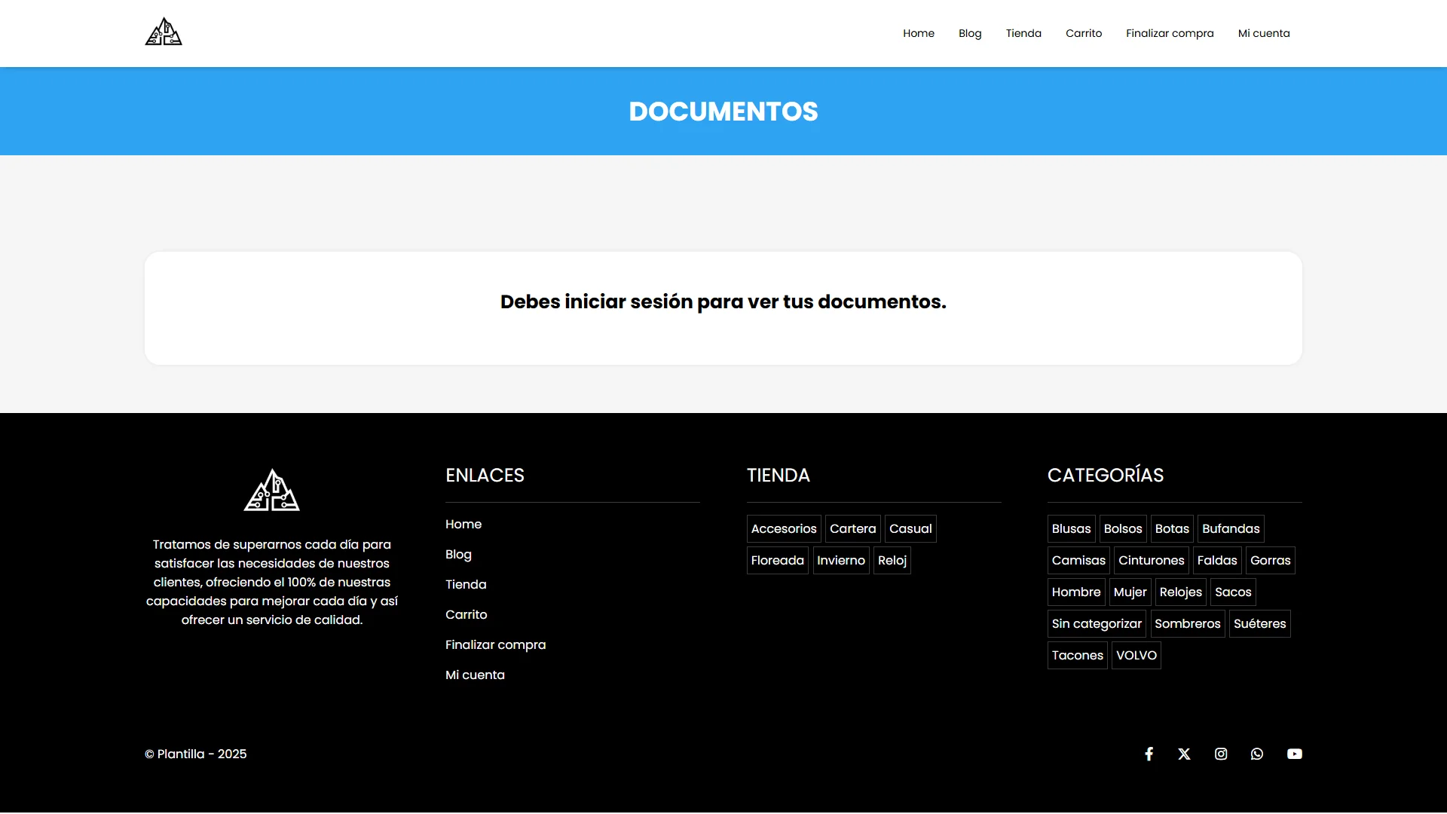
Task: Select the Casual tag
Action: pyautogui.click(x=910, y=528)
